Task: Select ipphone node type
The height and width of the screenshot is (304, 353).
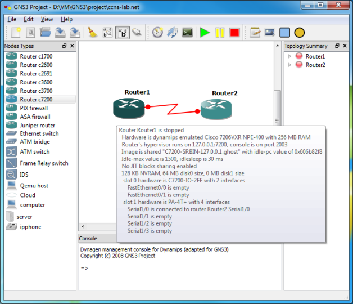Action: [x=40, y=227]
